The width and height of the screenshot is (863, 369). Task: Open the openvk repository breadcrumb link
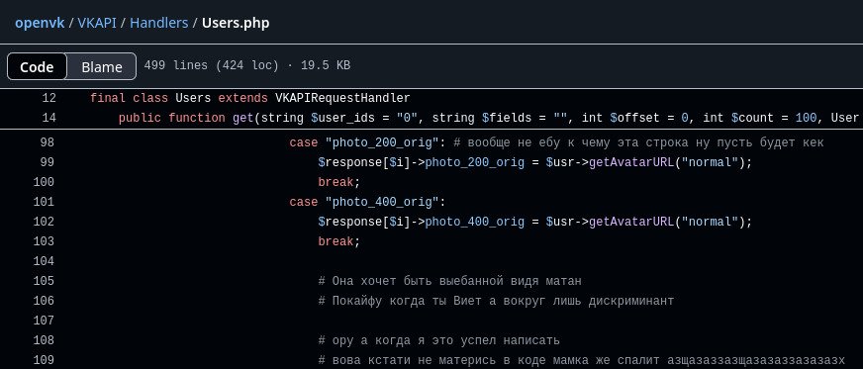[40, 23]
